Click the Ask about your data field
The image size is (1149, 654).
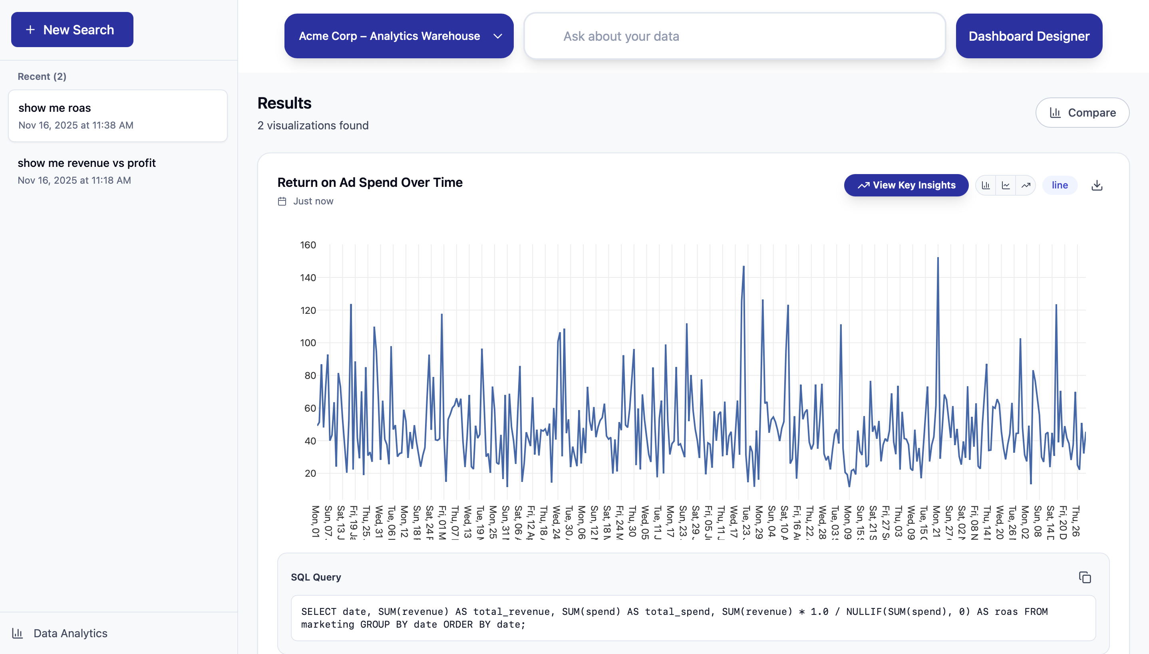point(734,36)
